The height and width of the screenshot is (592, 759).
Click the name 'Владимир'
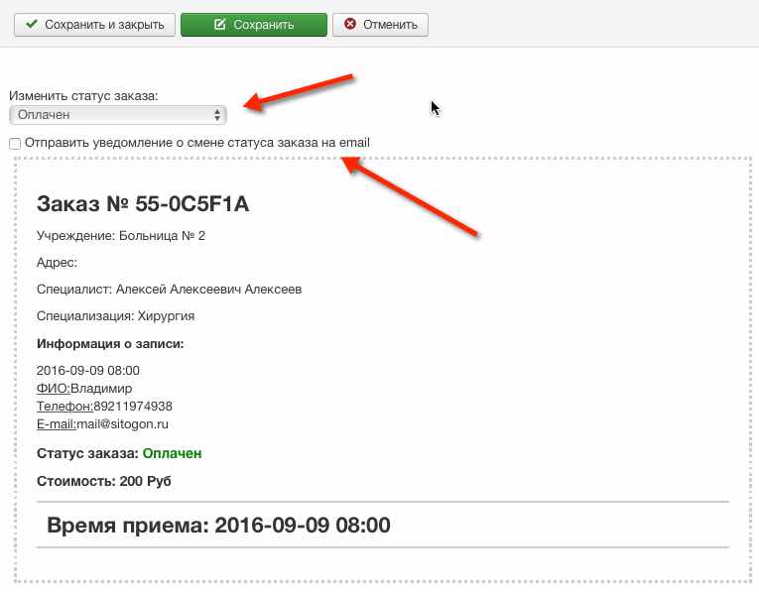pyautogui.click(x=101, y=389)
